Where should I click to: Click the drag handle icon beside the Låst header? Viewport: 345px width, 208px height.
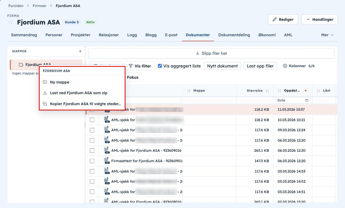pos(318,91)
